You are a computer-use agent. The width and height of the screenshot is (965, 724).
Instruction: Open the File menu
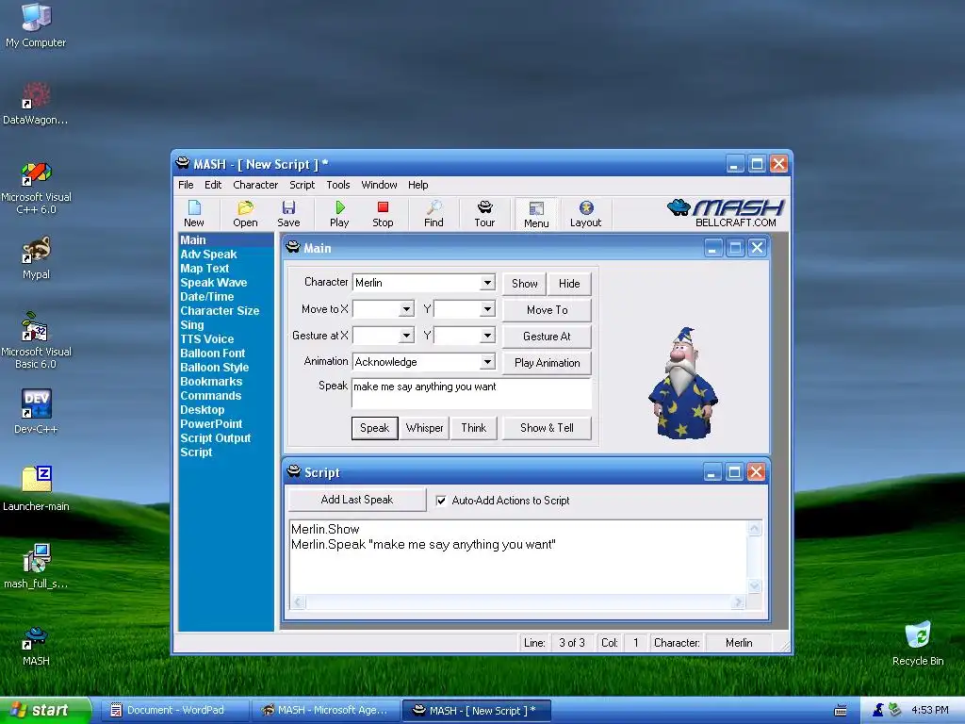186,185
